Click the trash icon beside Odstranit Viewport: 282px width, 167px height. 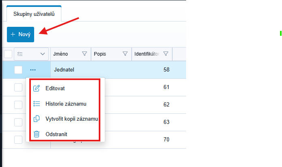pos(37,134)
